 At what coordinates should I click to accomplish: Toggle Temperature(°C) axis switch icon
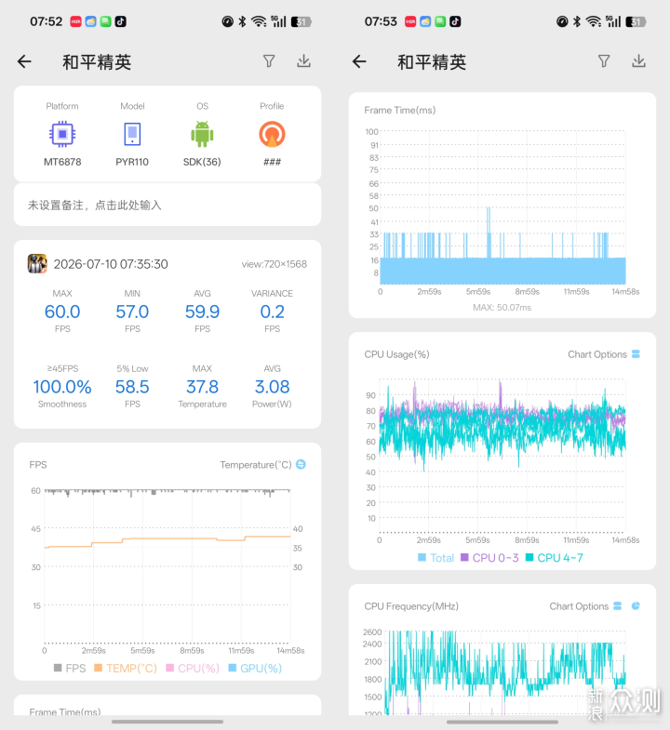point(301,464)
